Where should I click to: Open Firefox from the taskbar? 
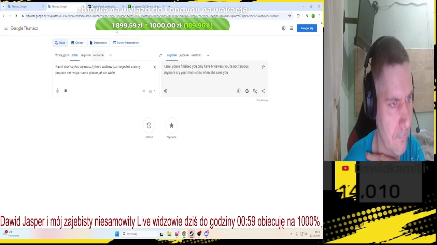click(x=177, y=234)
